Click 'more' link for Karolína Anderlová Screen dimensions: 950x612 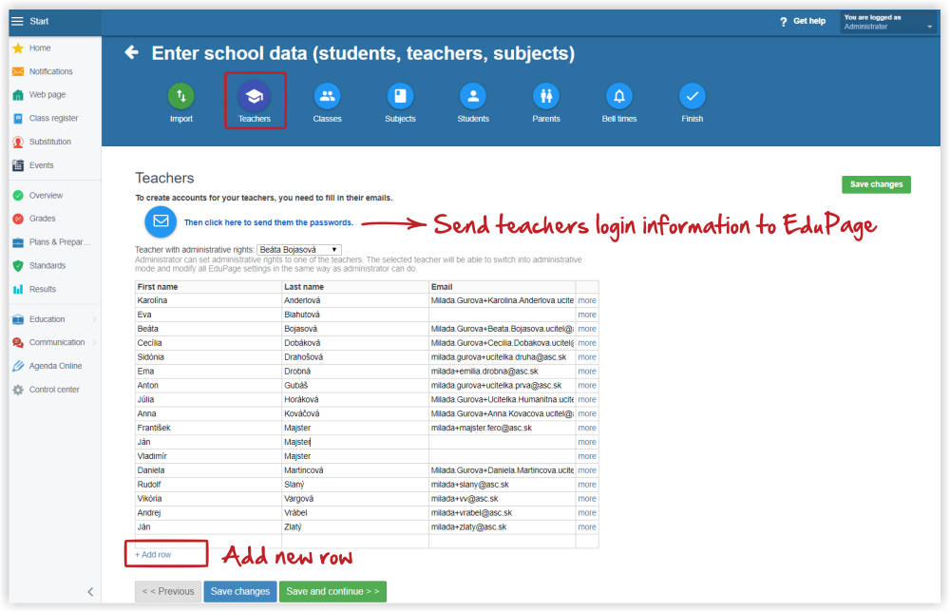[x=587, y=300]
